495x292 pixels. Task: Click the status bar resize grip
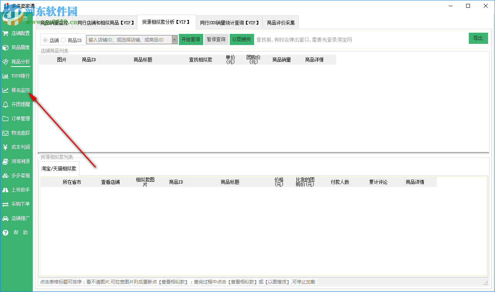(486, 283)
